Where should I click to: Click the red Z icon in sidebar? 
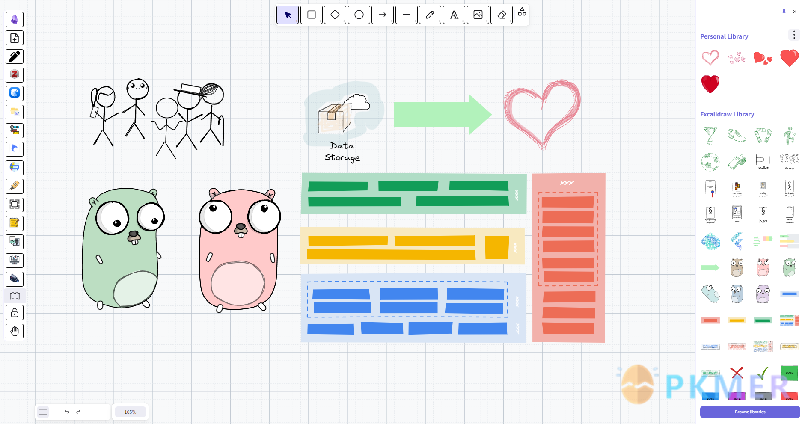tap(15, 75)
